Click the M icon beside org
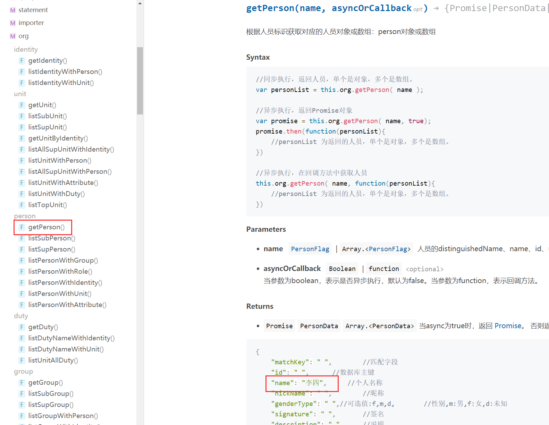Image resolution: width=549 pixels, height=425 pixels. pyautogui.click(x=13, y=36)
